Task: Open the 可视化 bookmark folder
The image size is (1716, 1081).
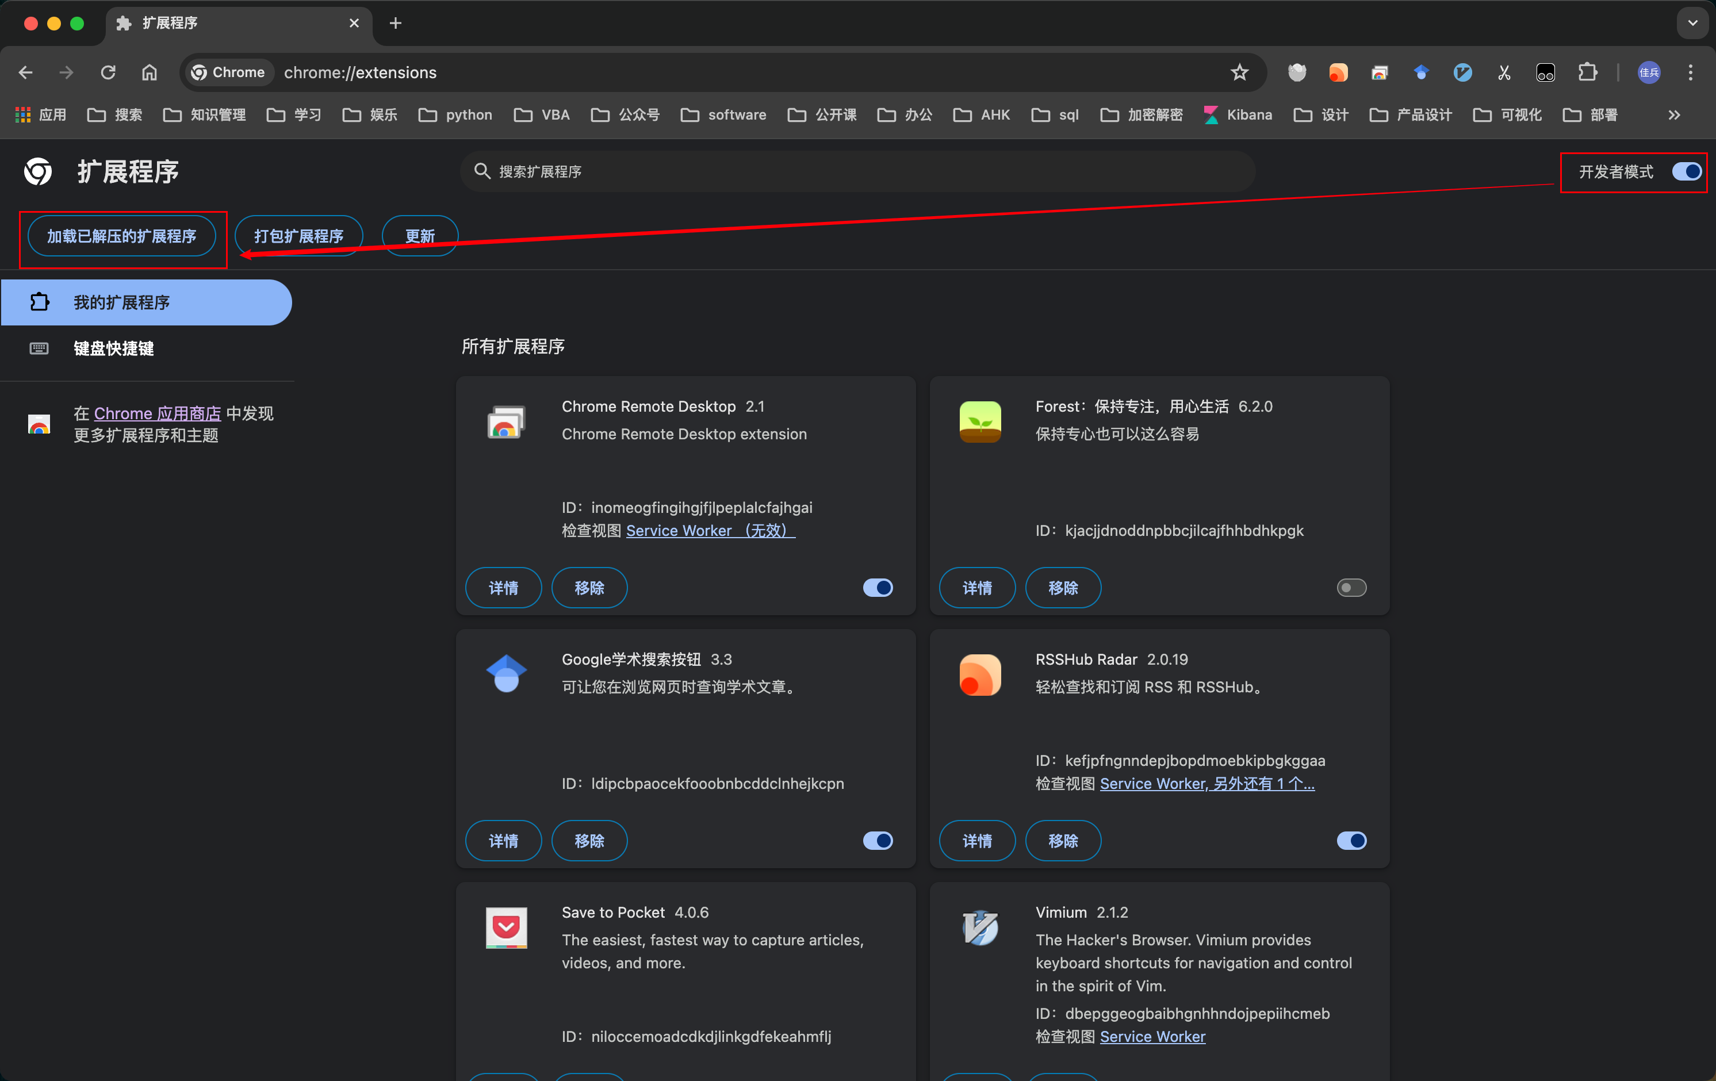Action: point(1507,115)
